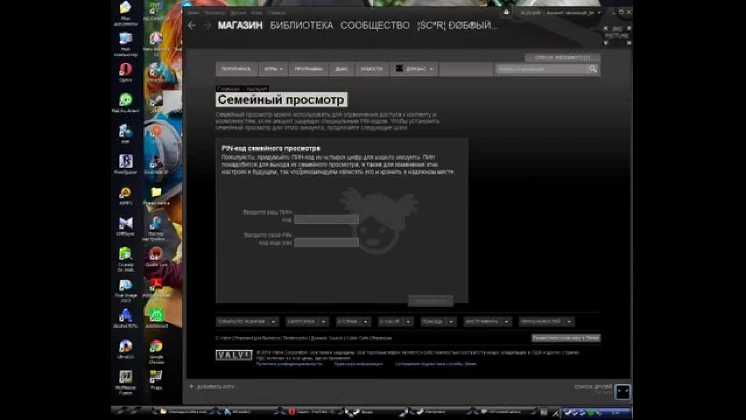
Task: Click the Valve logo in the footer
Action: [x=234, y=355]
